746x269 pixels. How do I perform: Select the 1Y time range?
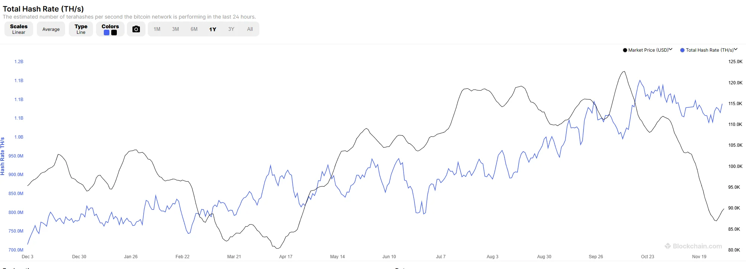pyautogui.click(x=213, y=29)
